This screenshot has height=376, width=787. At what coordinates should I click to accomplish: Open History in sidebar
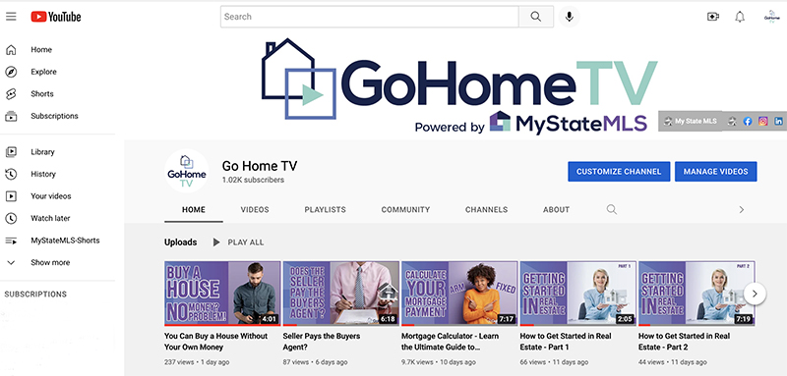pos(42,174)
